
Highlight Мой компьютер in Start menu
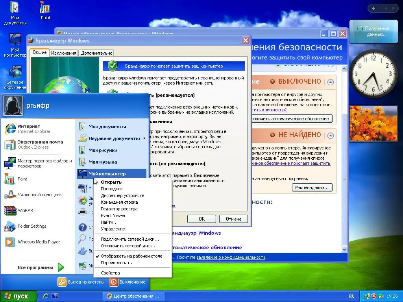[x=111, y=174]
